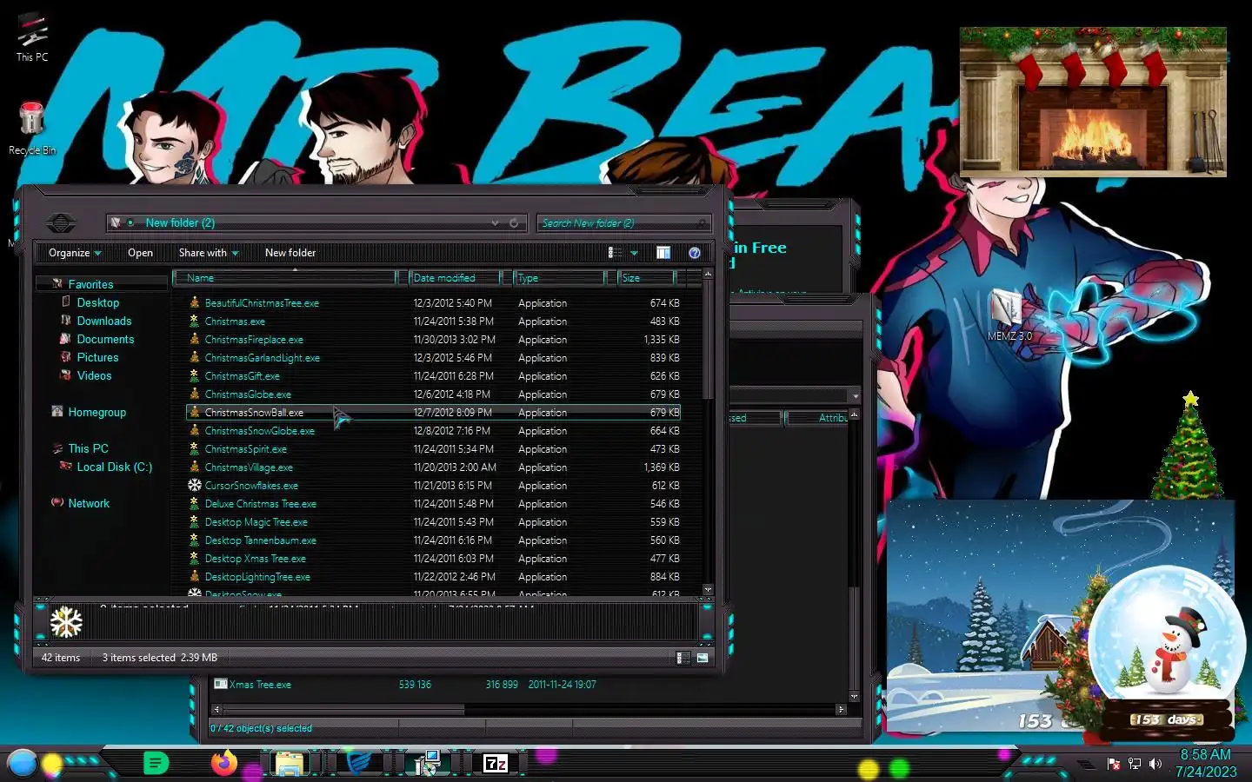Viewport: 1252px width, 782px height.
Task: Open the green notes app on the taskbar
Action: point(156,763)
